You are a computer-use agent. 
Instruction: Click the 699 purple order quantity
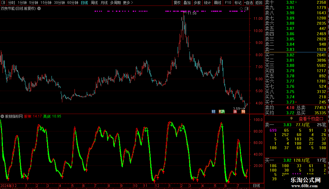[x=273, y=130]
